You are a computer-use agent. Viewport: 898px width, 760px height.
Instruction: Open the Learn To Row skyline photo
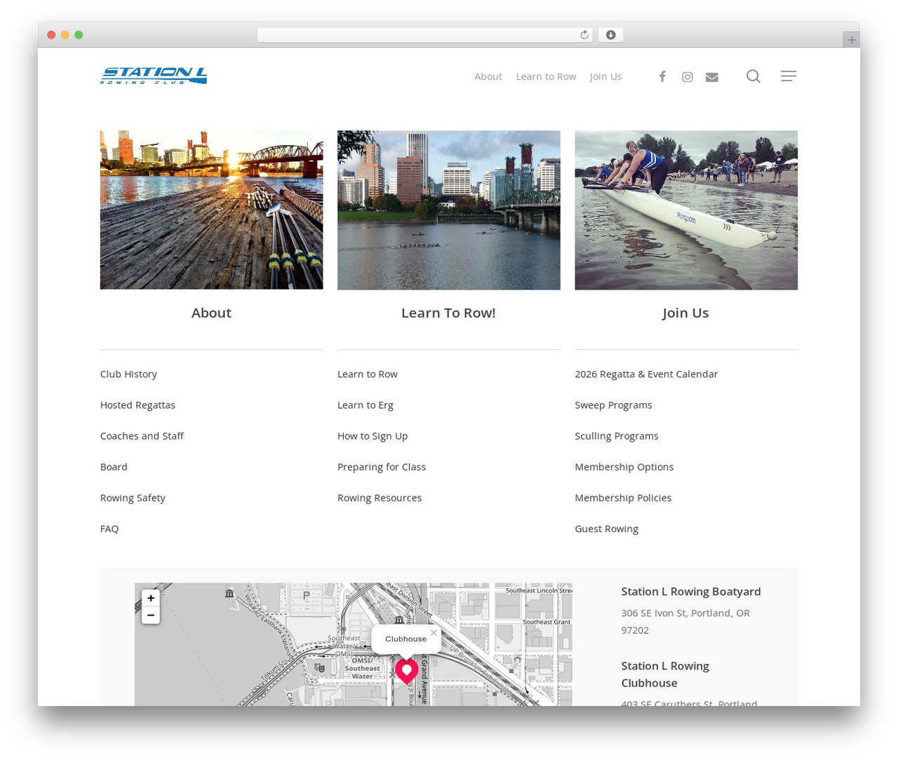click(x=449, y=210)
